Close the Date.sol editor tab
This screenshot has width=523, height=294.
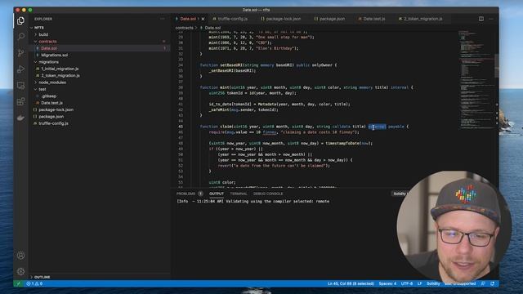[x=203, y=19]
